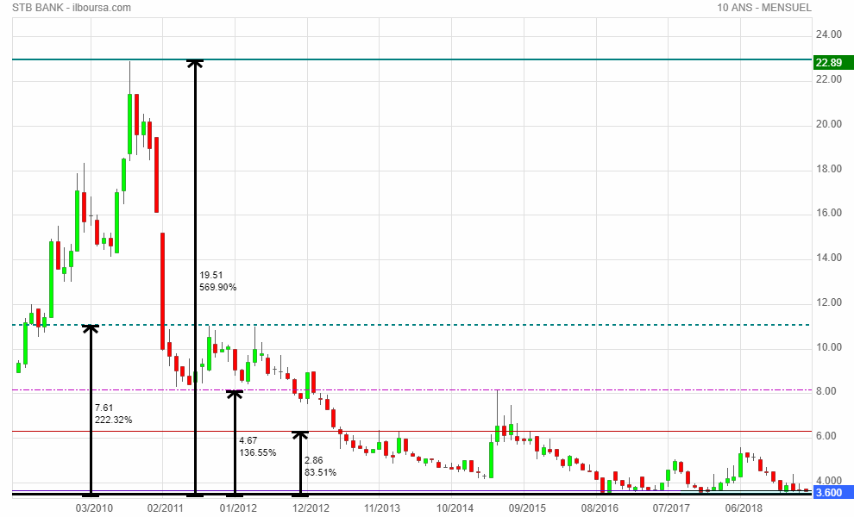Click the 02/2011 date axis label

tap(165, 508)
